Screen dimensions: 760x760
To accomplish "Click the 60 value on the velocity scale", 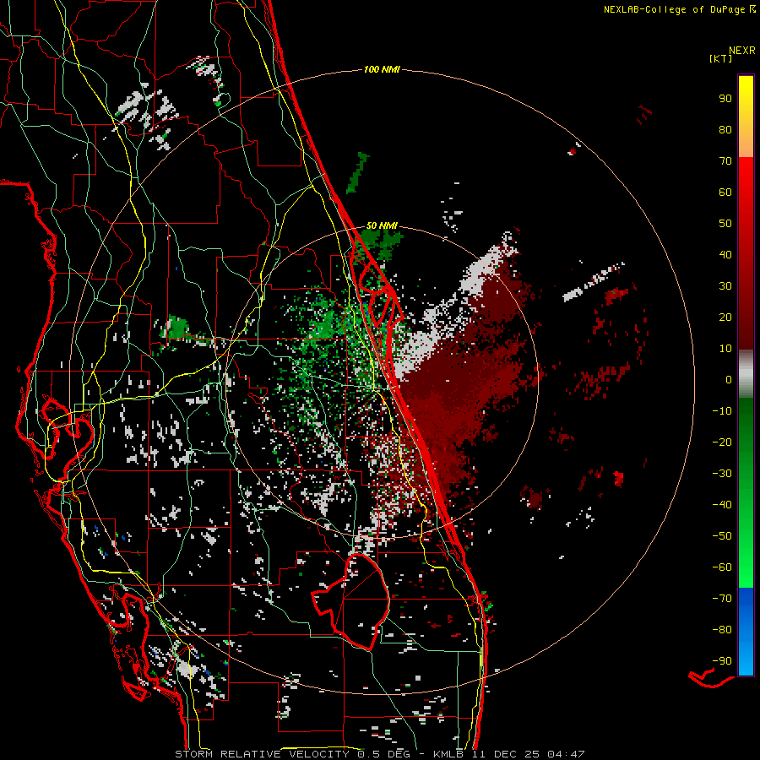I will coord(725,193).
